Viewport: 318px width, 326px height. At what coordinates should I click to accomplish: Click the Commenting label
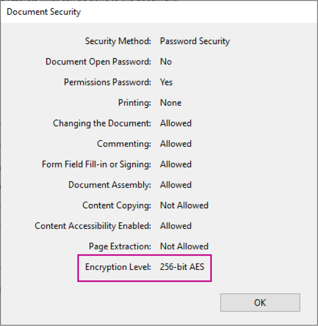tap(124, 144)
